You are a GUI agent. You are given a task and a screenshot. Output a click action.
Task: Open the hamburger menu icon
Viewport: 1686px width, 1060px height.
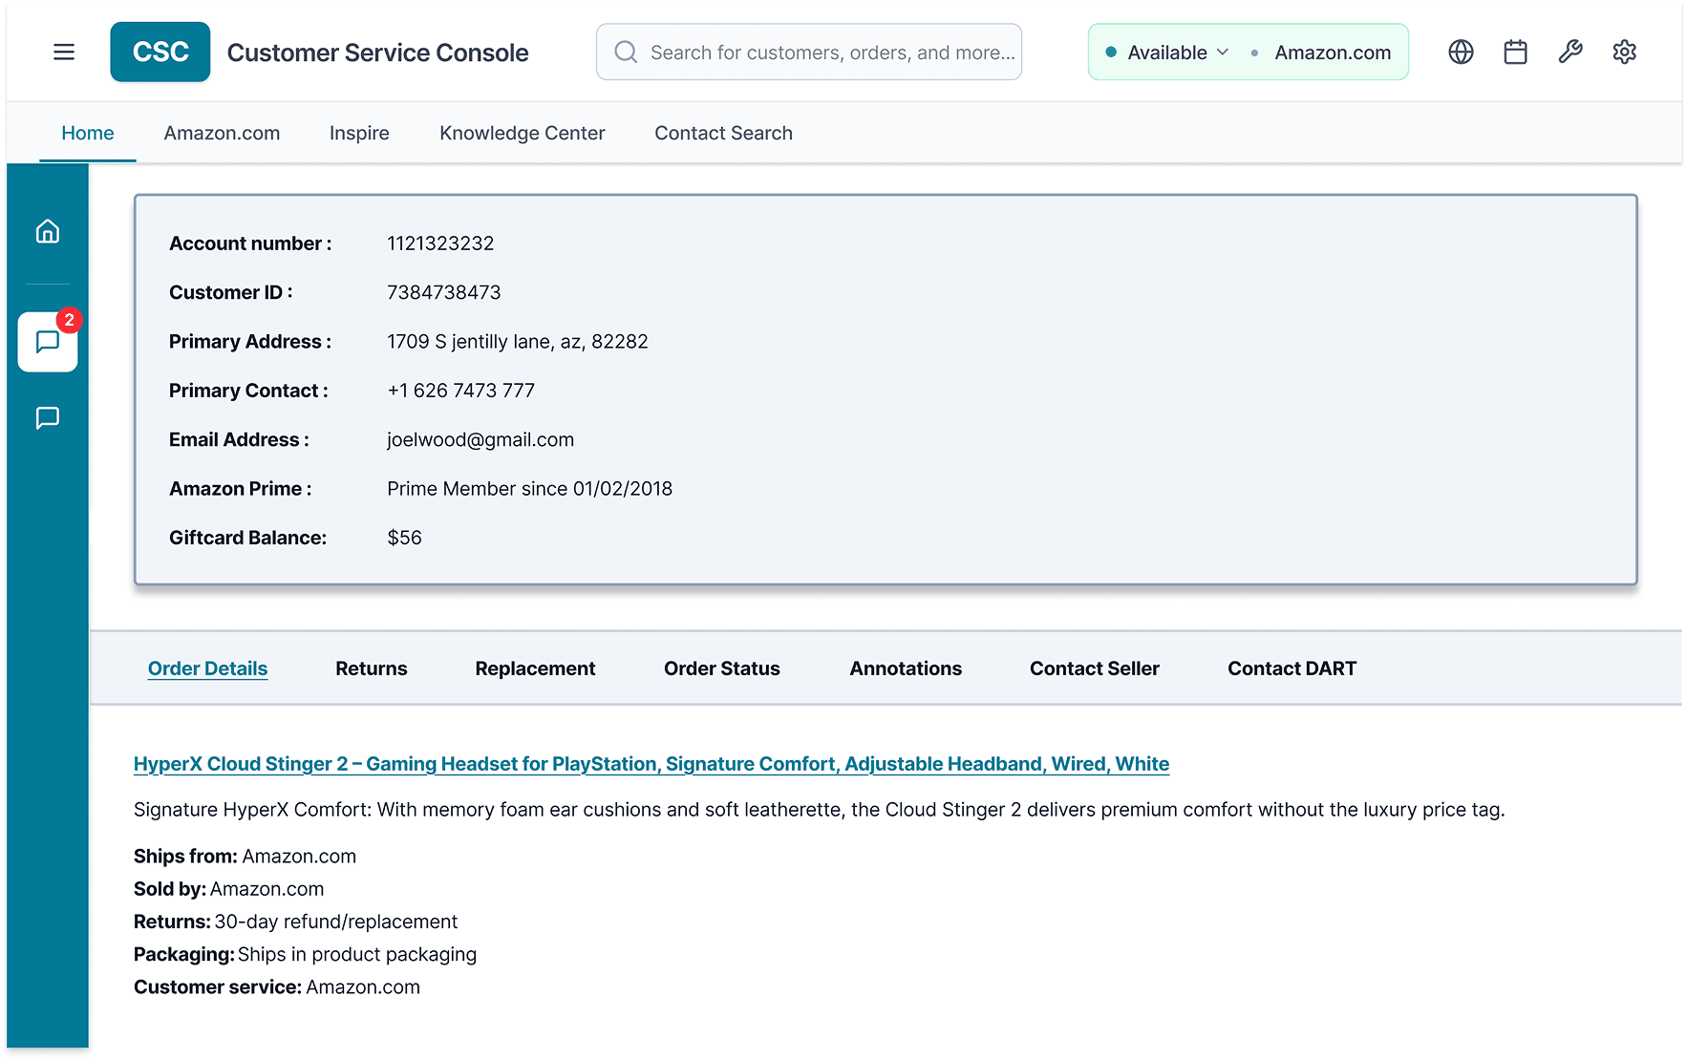coord(64,52)
